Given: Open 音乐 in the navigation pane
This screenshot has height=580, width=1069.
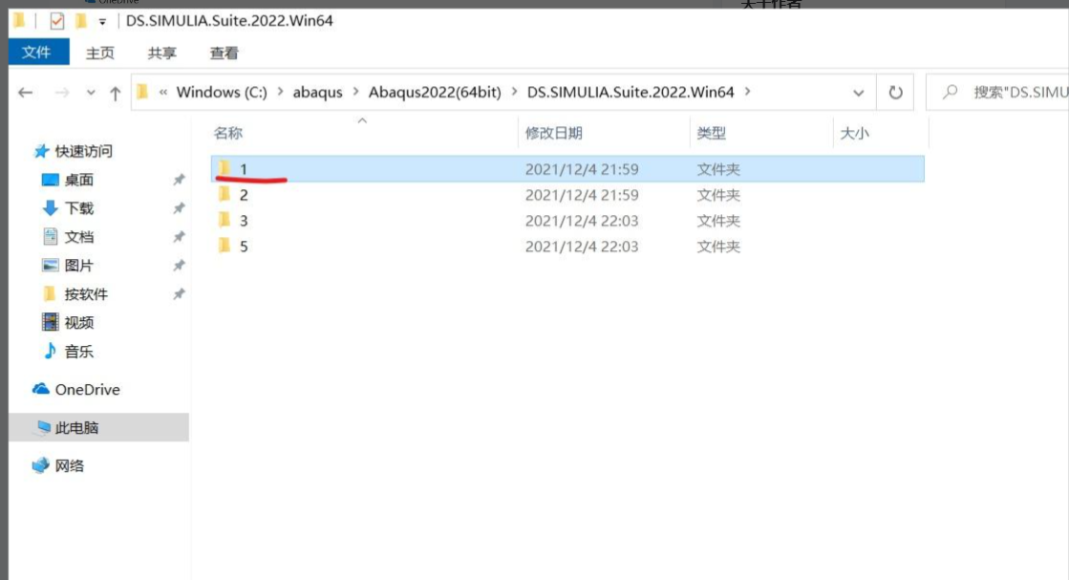Looking at the screenshot, I should pos(78,352).
